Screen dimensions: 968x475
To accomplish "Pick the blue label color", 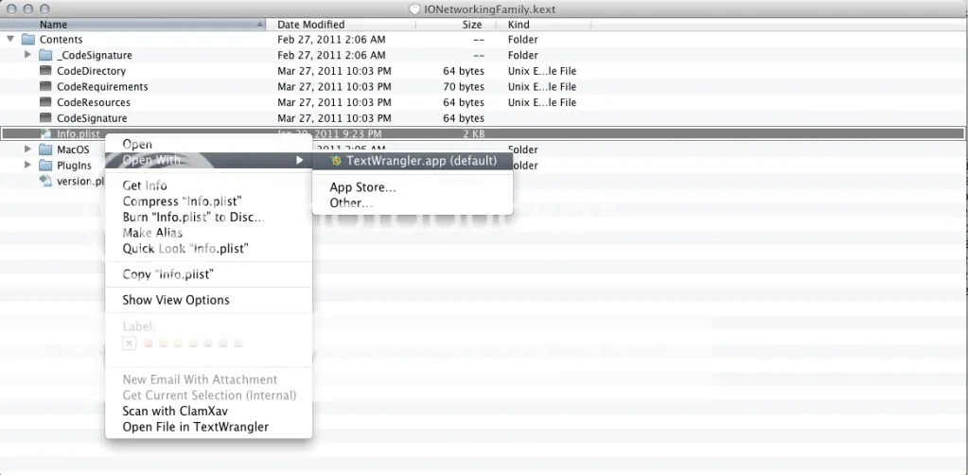I will click(x=208, y=343).
